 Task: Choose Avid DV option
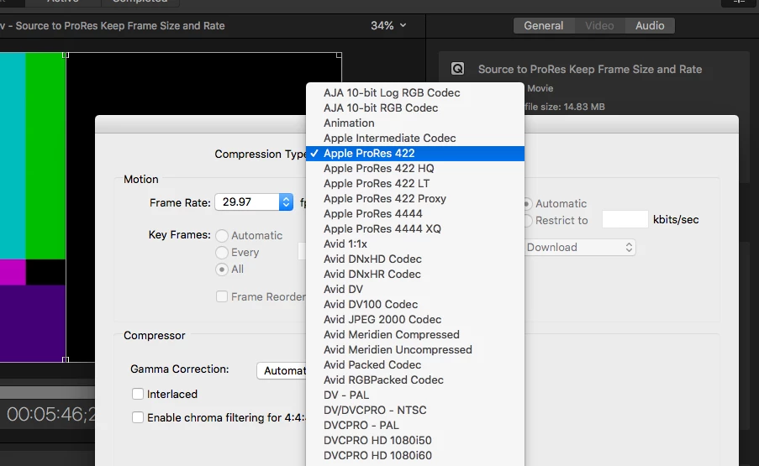pyautogui.click(x=415, y=289)
